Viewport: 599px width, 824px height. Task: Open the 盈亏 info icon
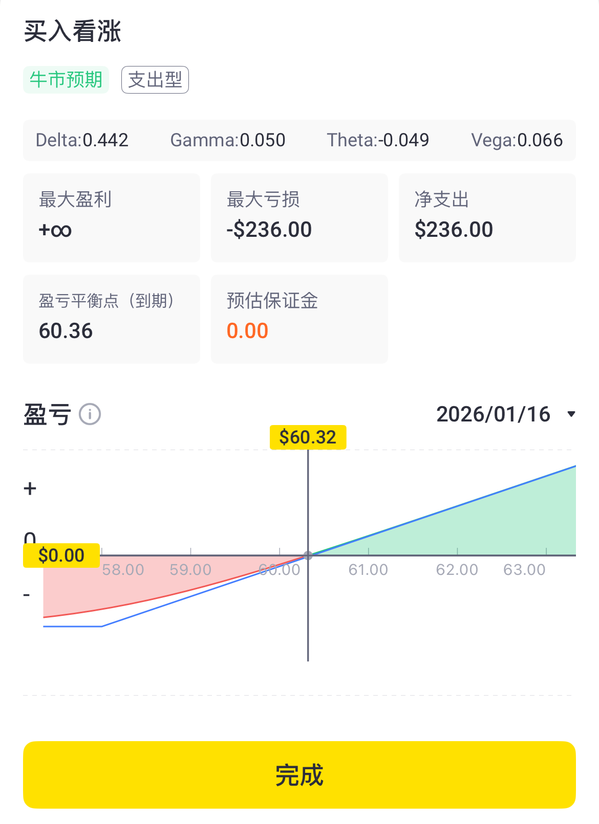click(90, 414)
